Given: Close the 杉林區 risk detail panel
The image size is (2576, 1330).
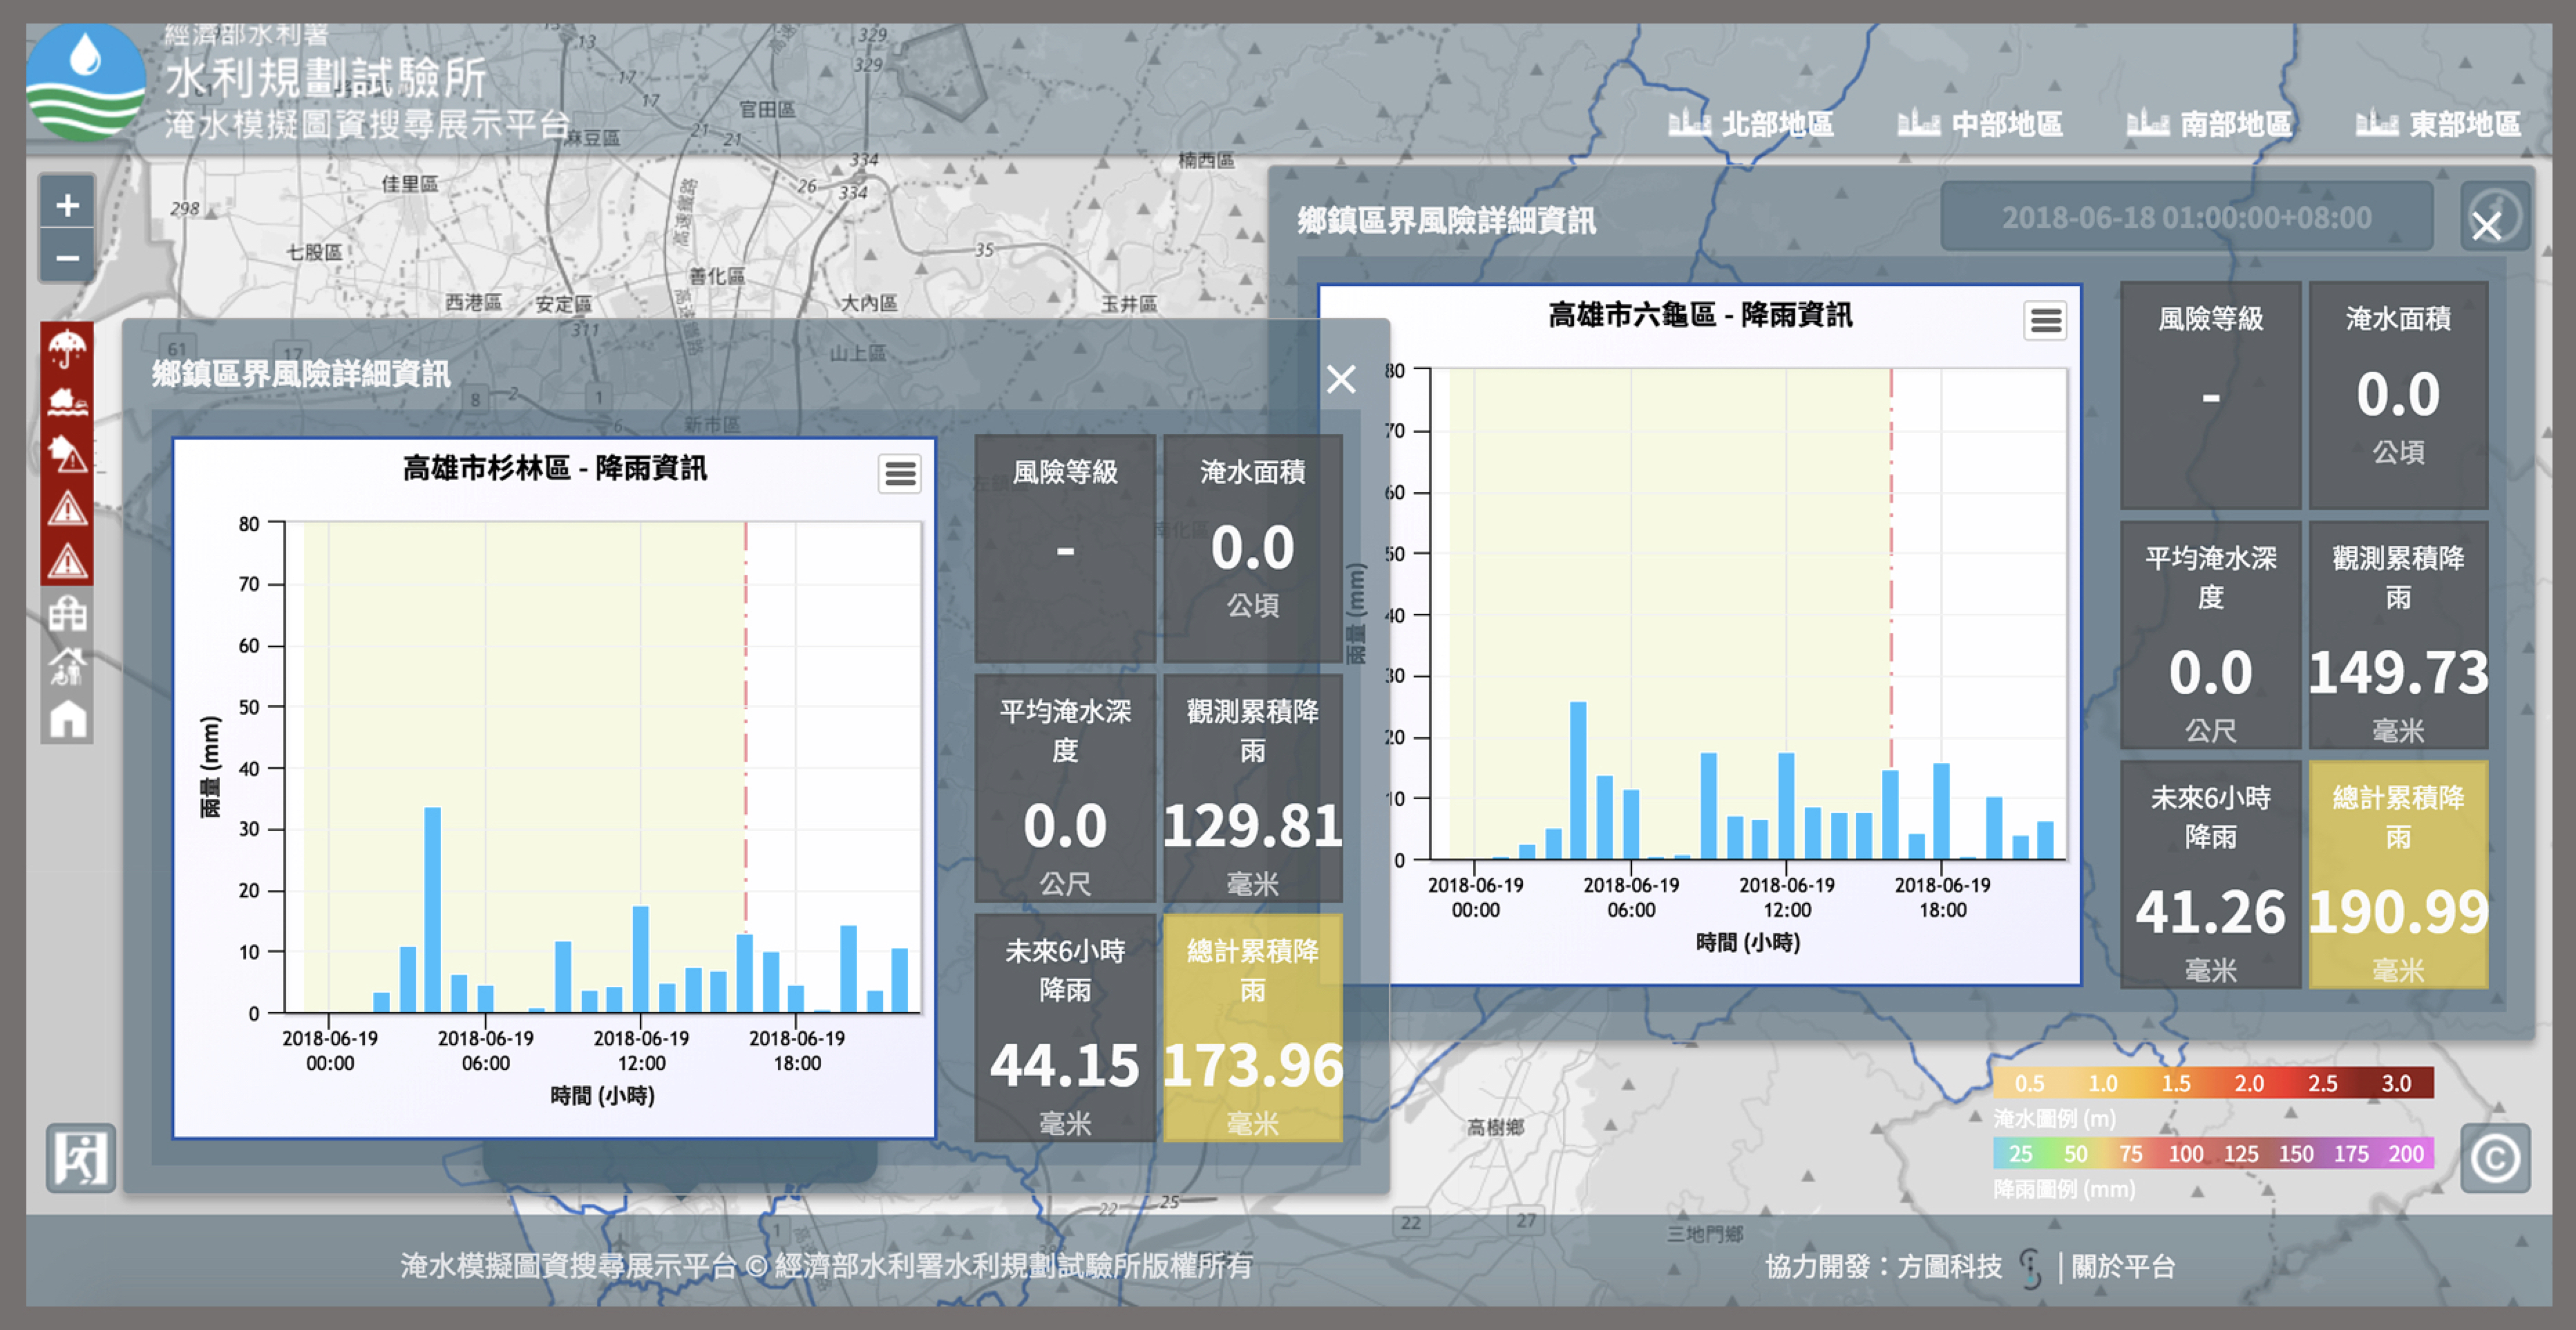Looking at the screenshot, I should (1341, 378).
